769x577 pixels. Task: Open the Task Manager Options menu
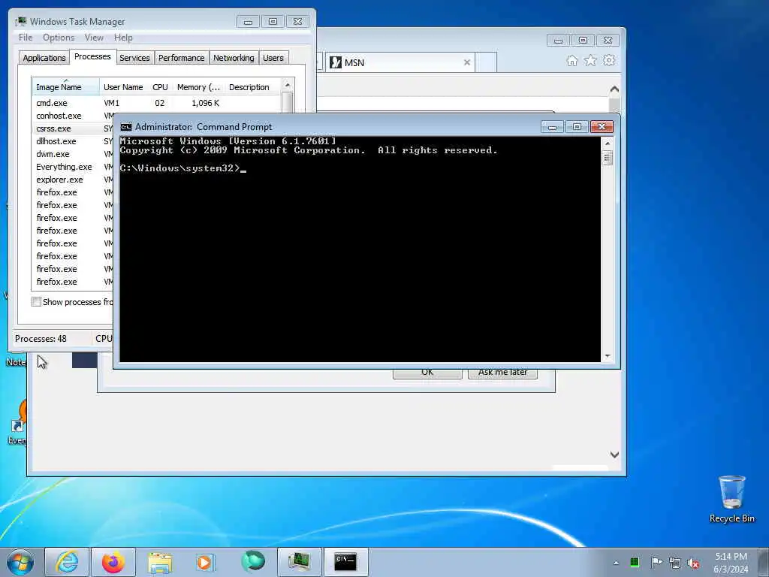coord(59,38)
